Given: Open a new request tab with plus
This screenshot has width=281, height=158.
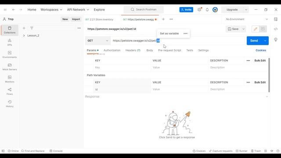Looking at the screenshot, I should point(163,19).
